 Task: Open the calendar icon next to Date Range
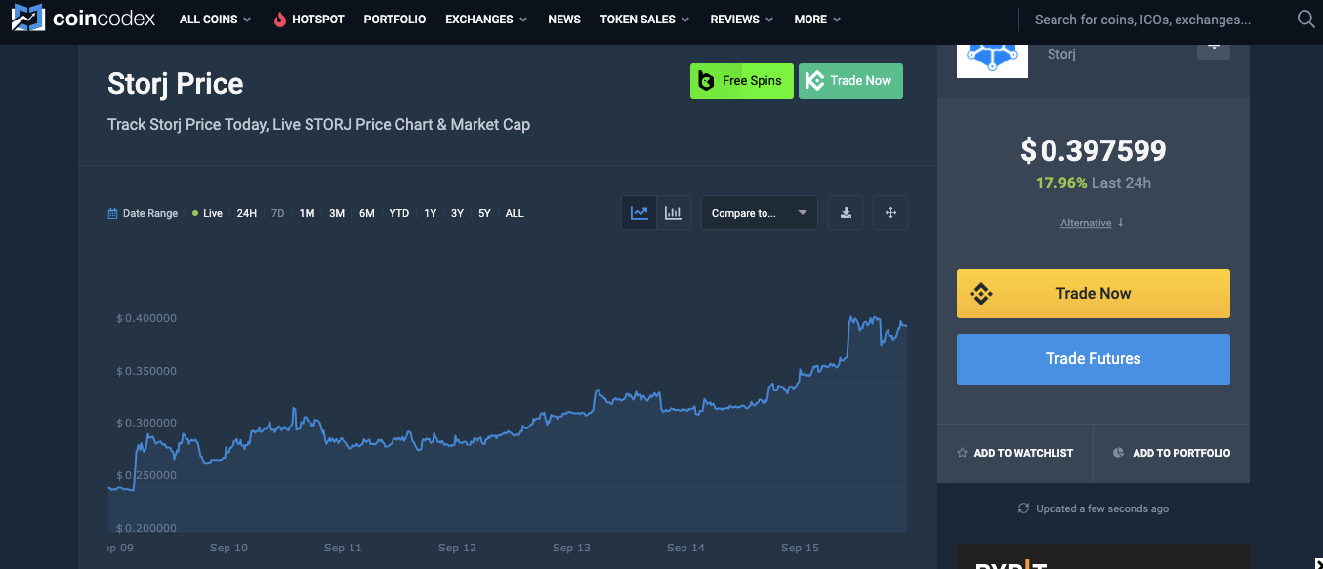tap(109, 212)
